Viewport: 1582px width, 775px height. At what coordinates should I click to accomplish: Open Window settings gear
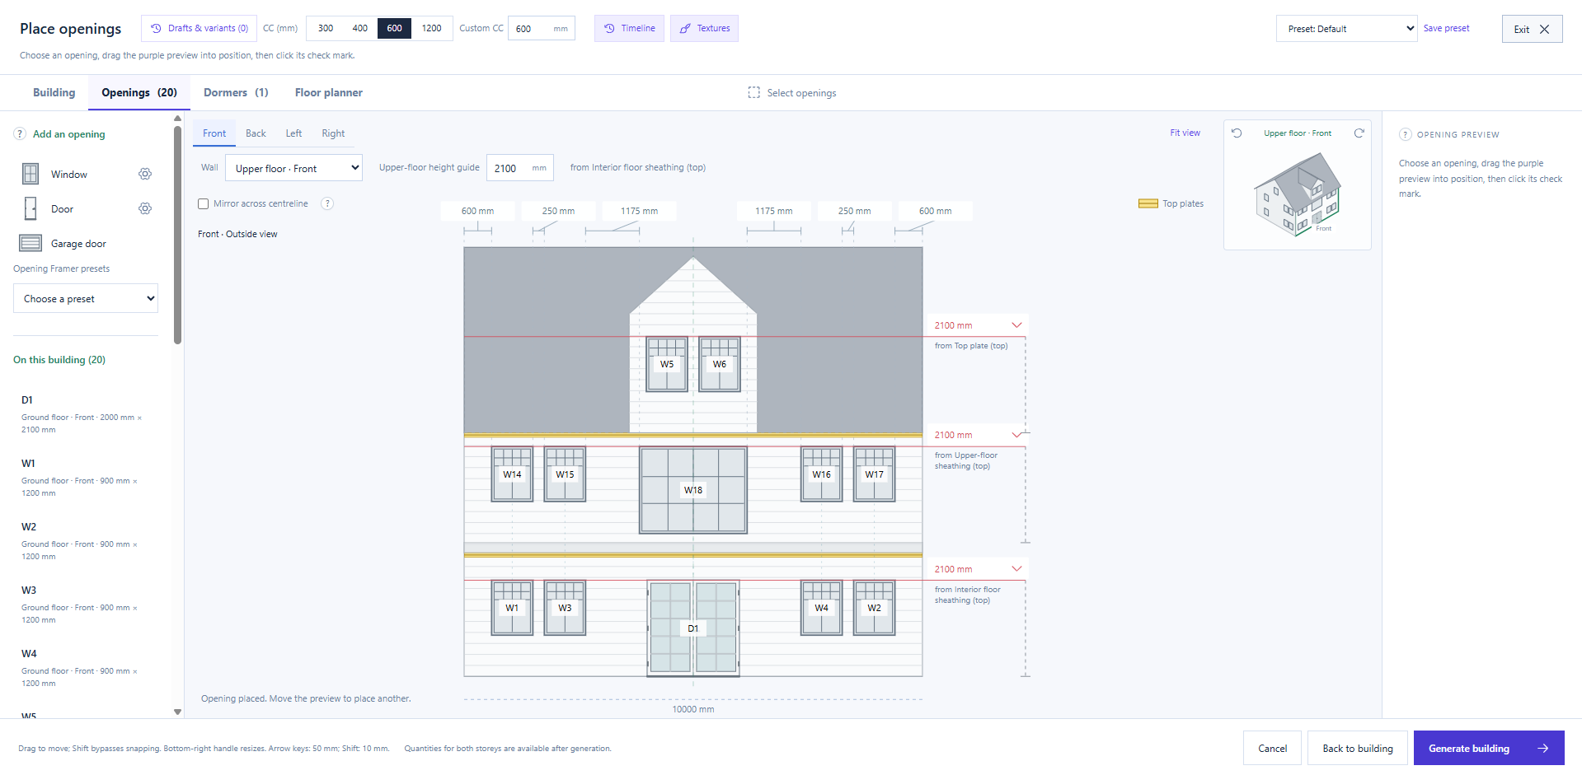point(145,174)
